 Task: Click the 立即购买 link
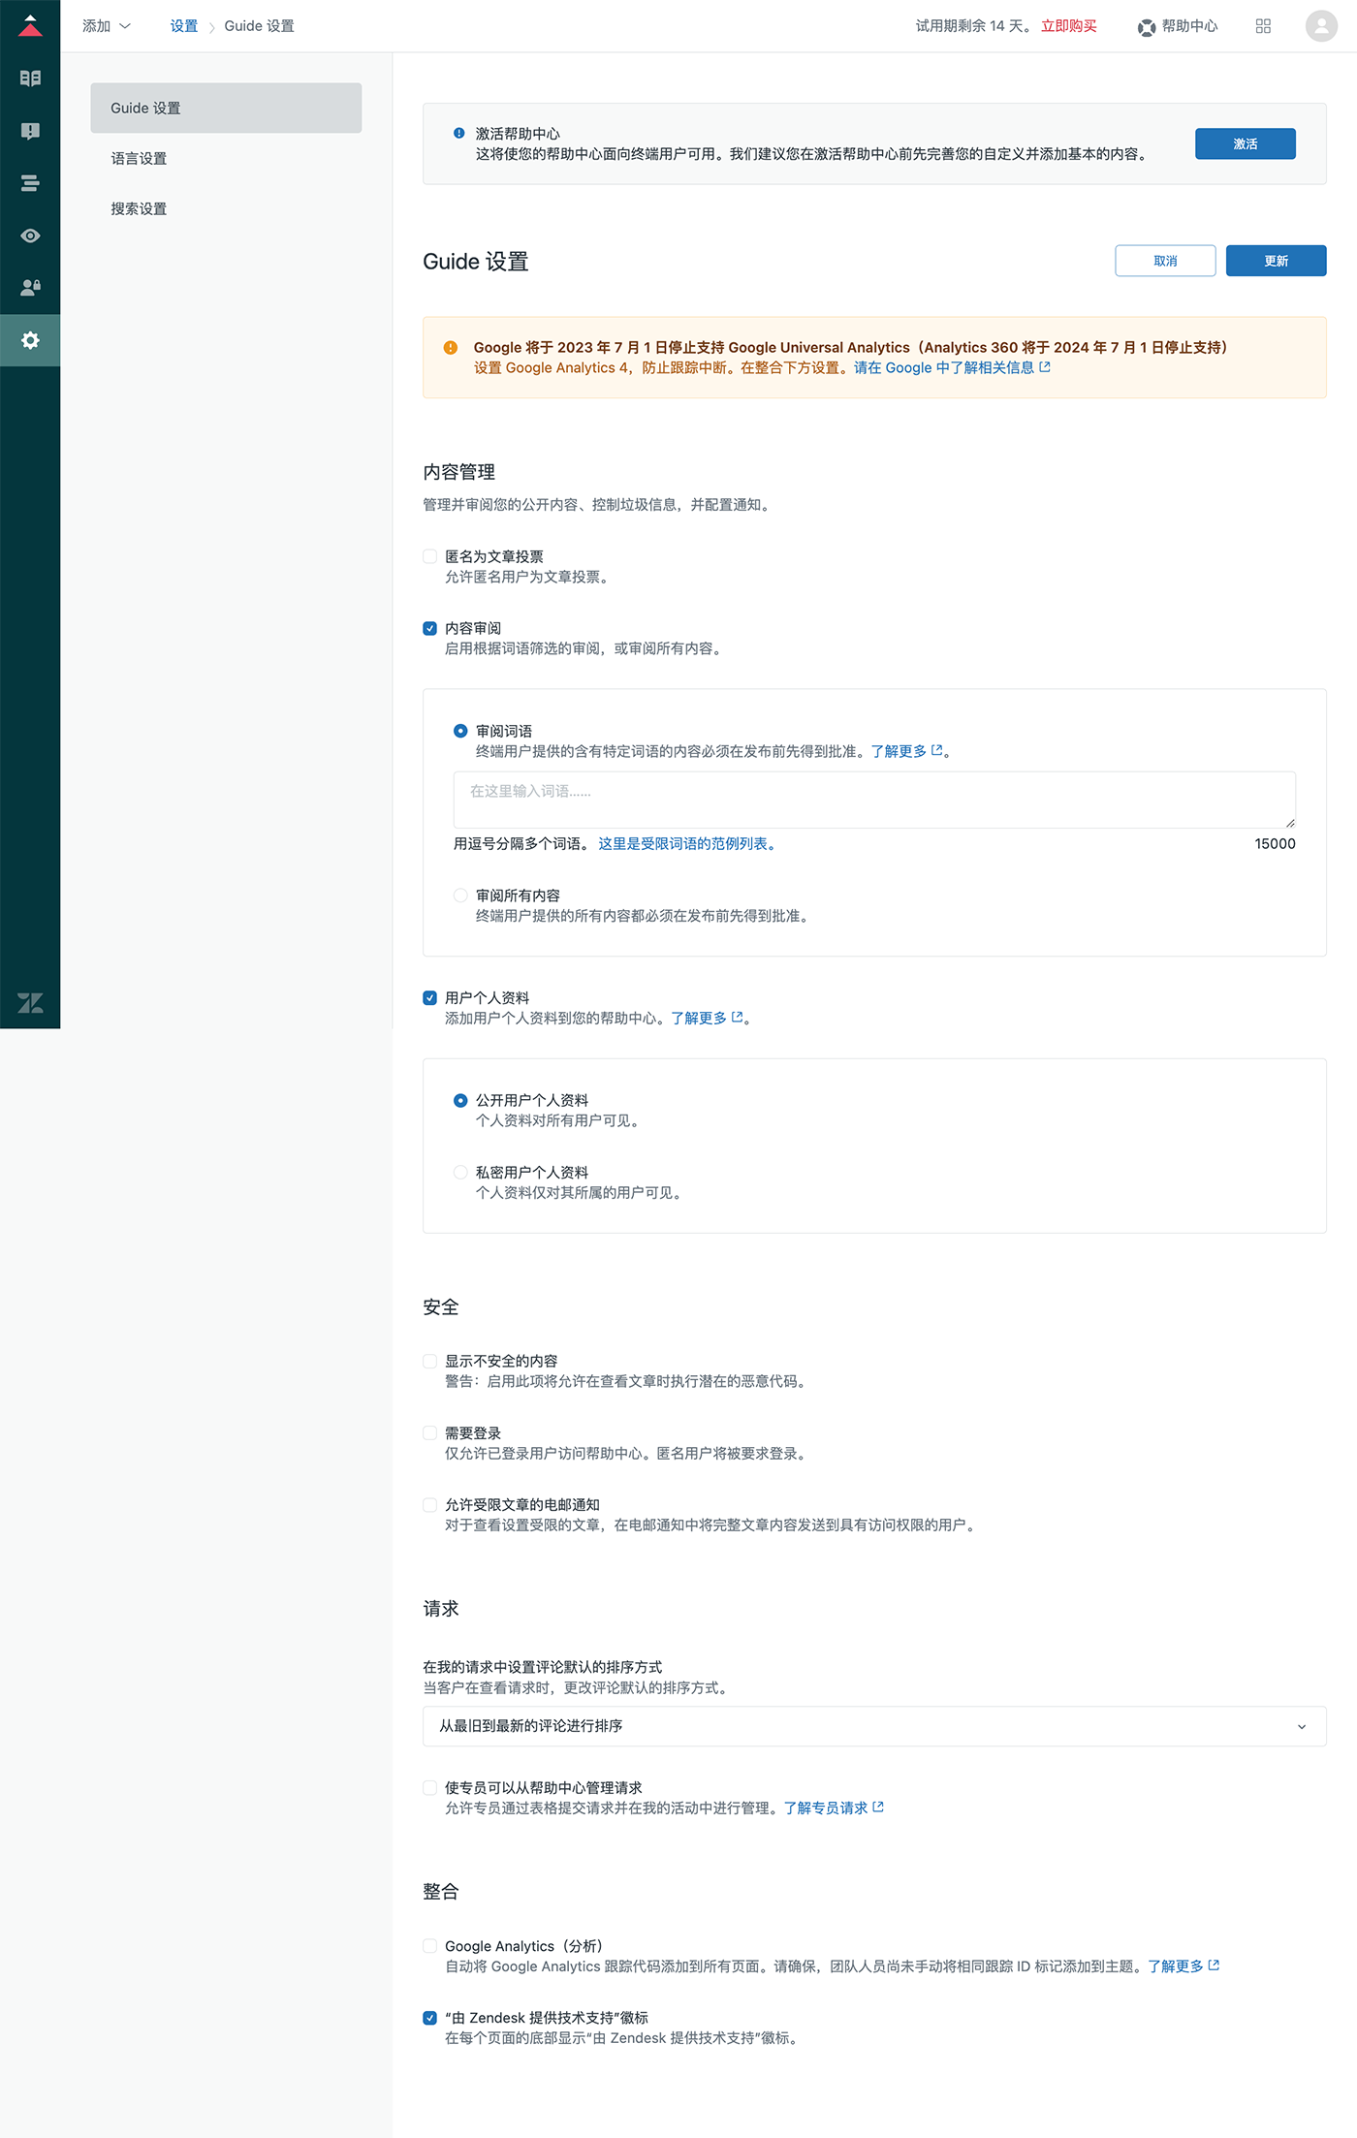pyautogui.click(x=1069, y=26)
